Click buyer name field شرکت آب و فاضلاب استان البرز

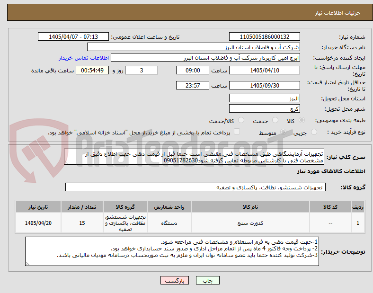[194, 47]
